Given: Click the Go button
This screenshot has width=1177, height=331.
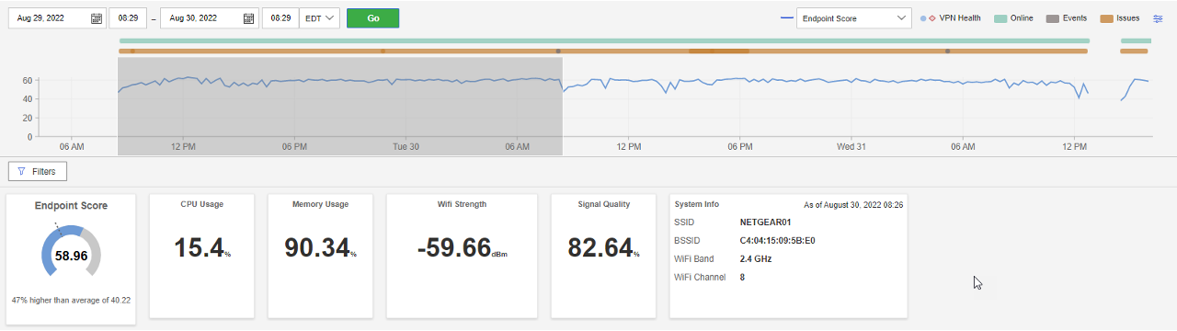Looking at the screenshot, I should (372, 18).
